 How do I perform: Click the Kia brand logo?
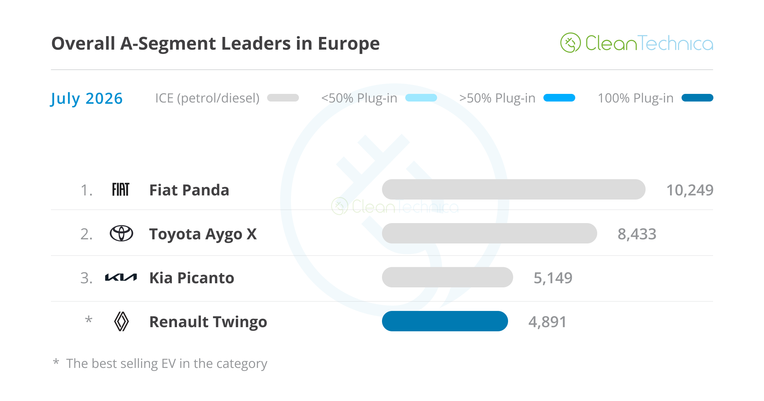(x=121, y=278)
